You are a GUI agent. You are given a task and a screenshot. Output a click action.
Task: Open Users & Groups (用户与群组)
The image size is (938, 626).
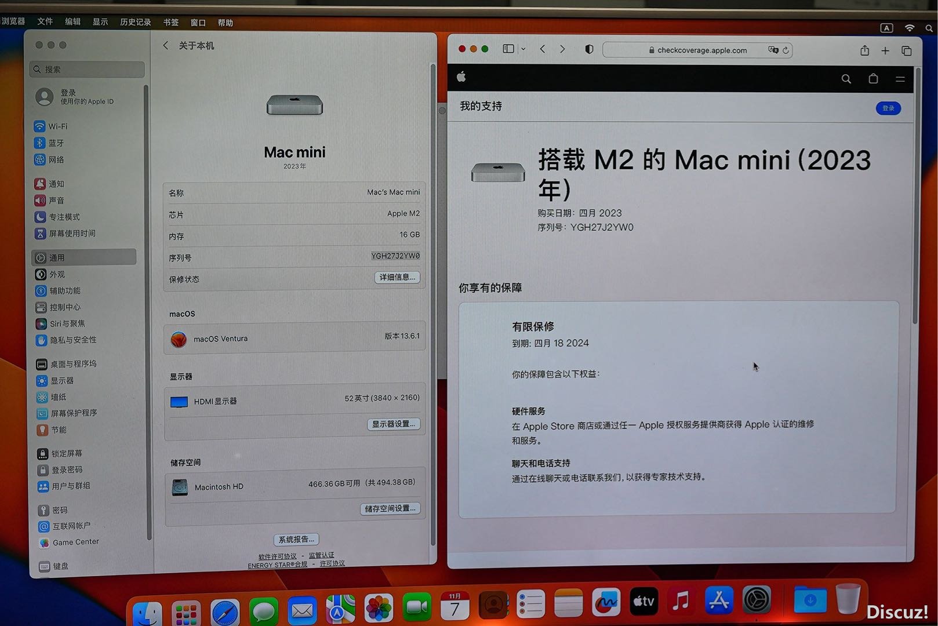[x=64, y=486]
